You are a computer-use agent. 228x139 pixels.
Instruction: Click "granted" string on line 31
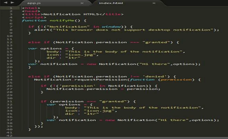(113, 101)
